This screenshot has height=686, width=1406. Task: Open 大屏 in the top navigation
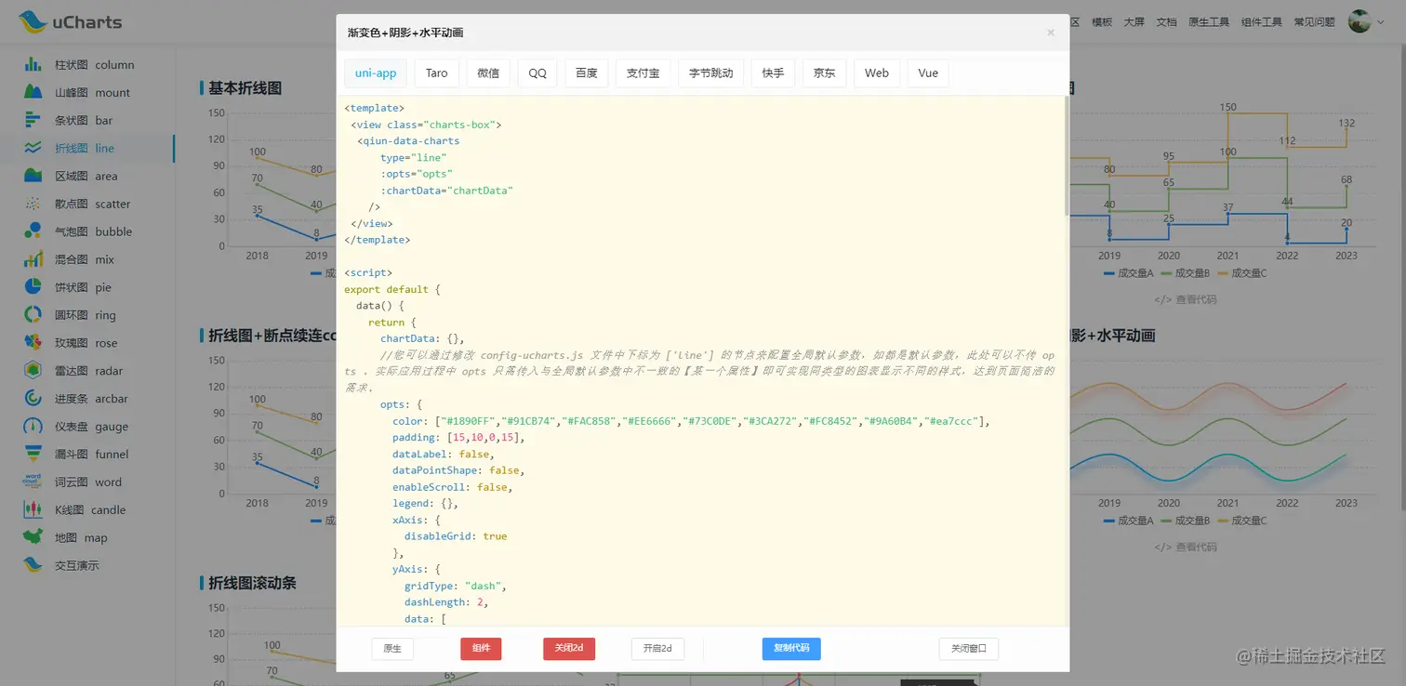tap(1134, 22)
